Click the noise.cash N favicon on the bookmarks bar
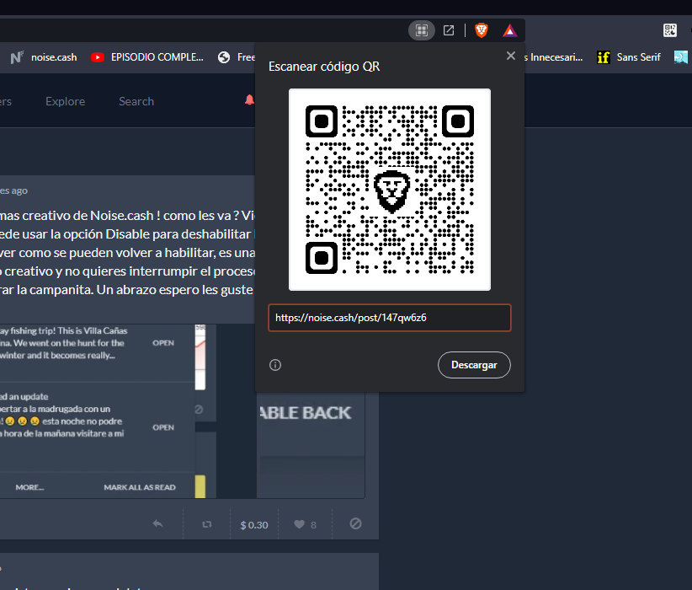Screen dimensions: 692x590 pyautogui.click(x=17, y=57)
